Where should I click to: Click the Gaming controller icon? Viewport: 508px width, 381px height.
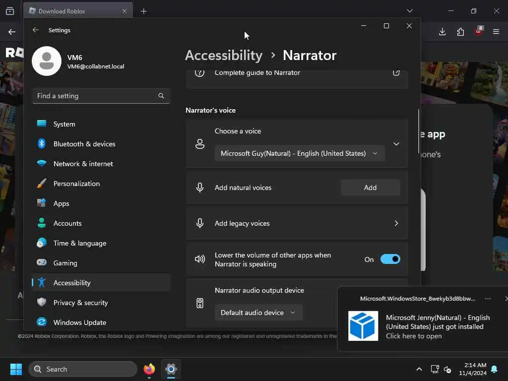click(42, 262)
